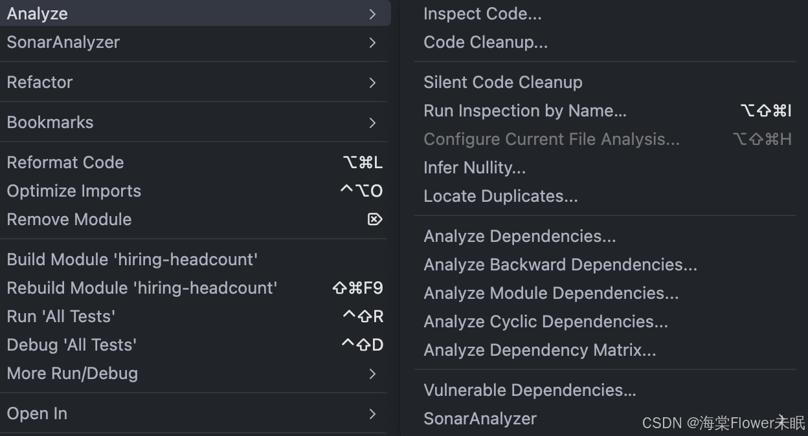Click Vulnerable Dependencies item

530,391
